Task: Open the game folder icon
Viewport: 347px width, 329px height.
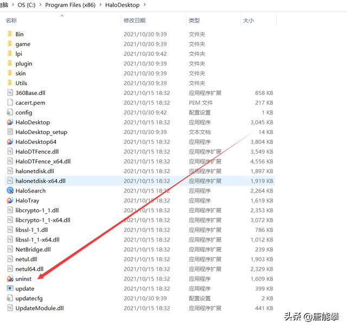Action: coord(10,43)
